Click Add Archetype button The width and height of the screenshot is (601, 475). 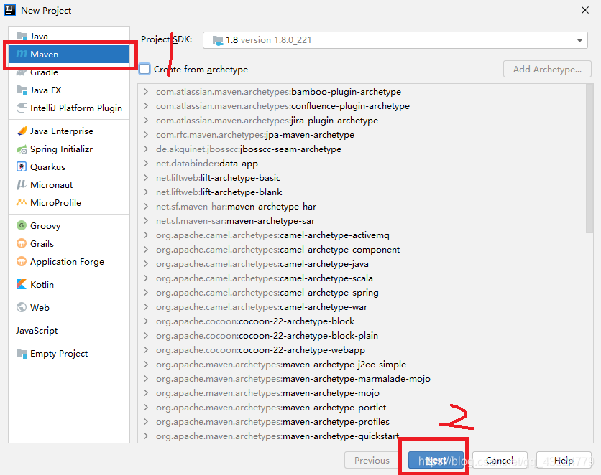[547, 69]
